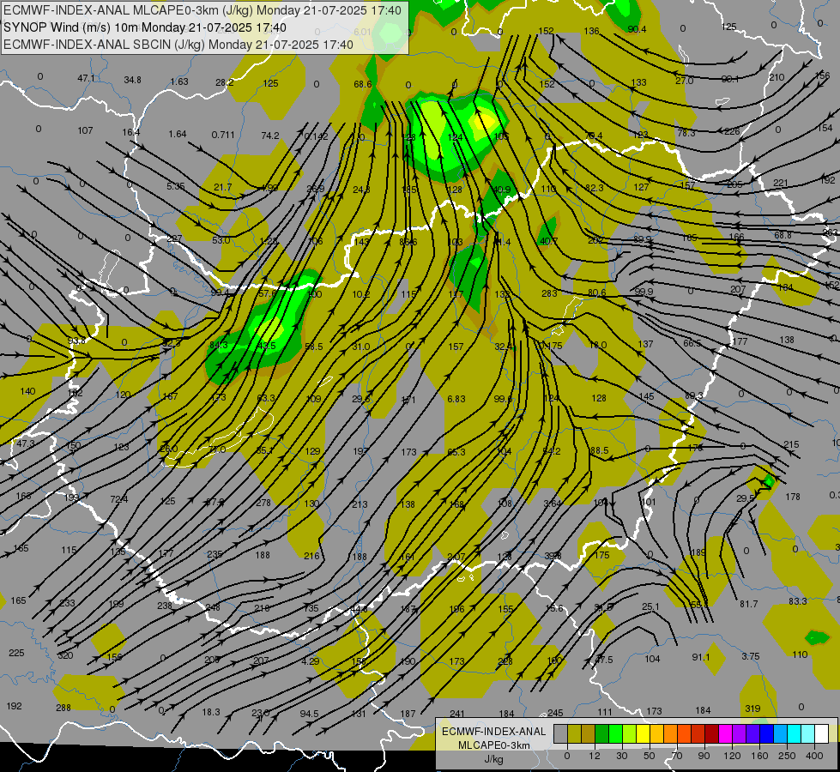Click the map value '83.3'
Viewport: 840px width, 772px height.
(797, 601)
